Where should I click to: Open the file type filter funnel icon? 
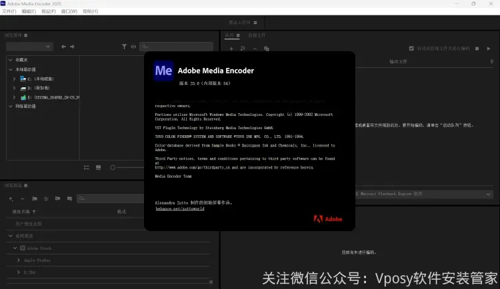(x=124, y=47)
